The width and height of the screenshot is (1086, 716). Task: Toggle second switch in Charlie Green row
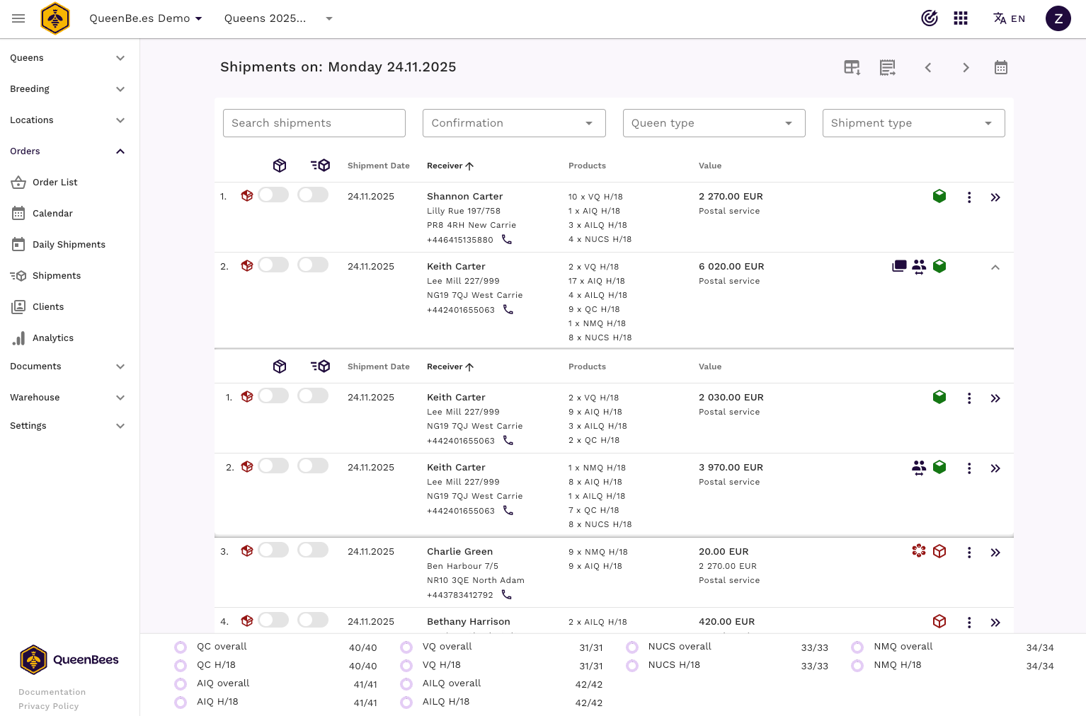[x=313, y=550]
